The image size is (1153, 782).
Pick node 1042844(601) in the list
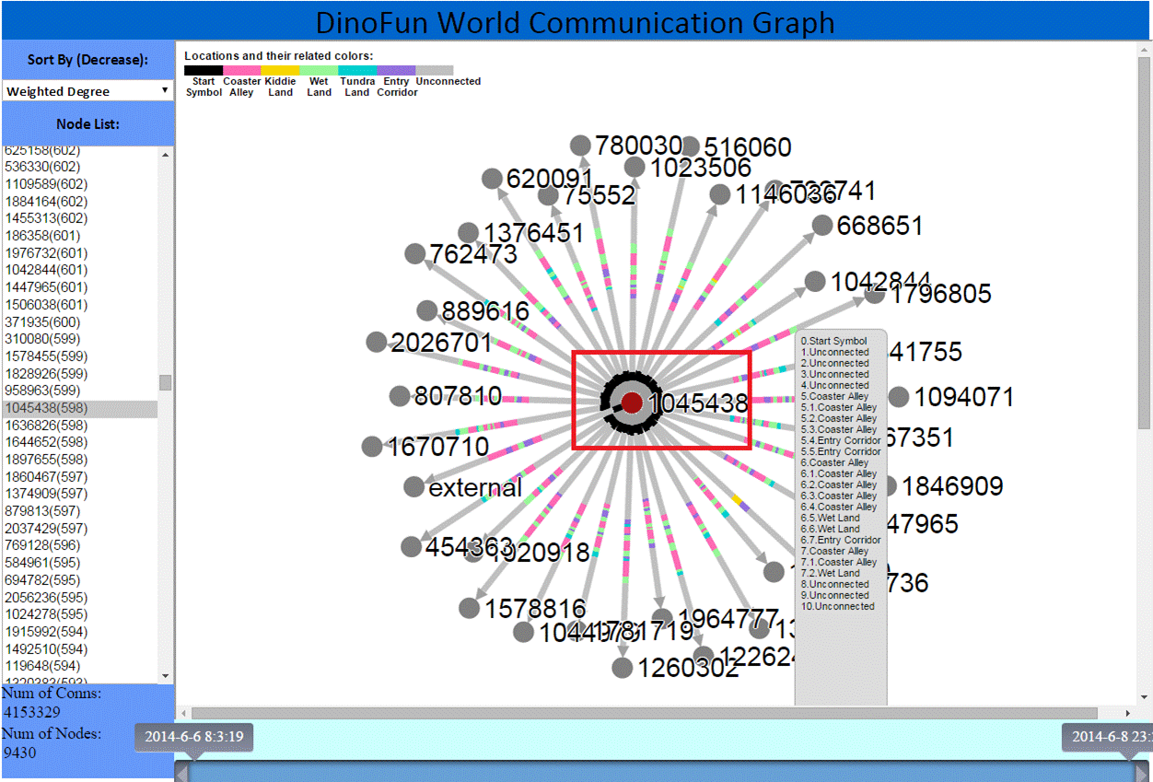tap(46, 270)
